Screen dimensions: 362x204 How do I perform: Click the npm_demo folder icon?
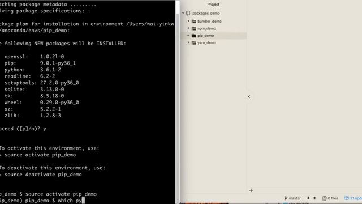pyautogui.click(x=193, y=28)
